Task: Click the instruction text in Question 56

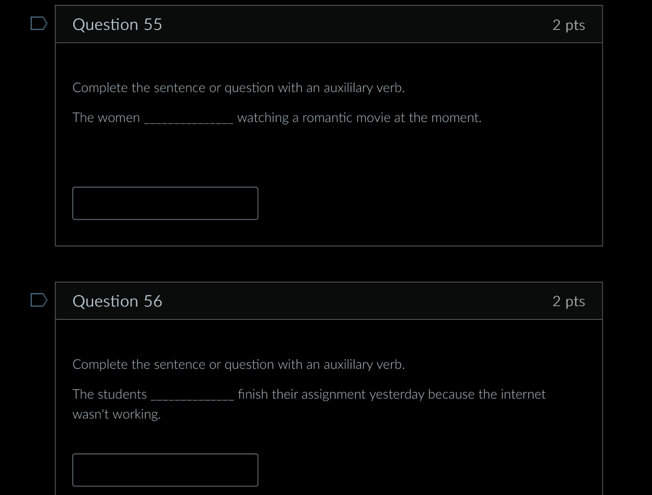Action: point(238,365)
